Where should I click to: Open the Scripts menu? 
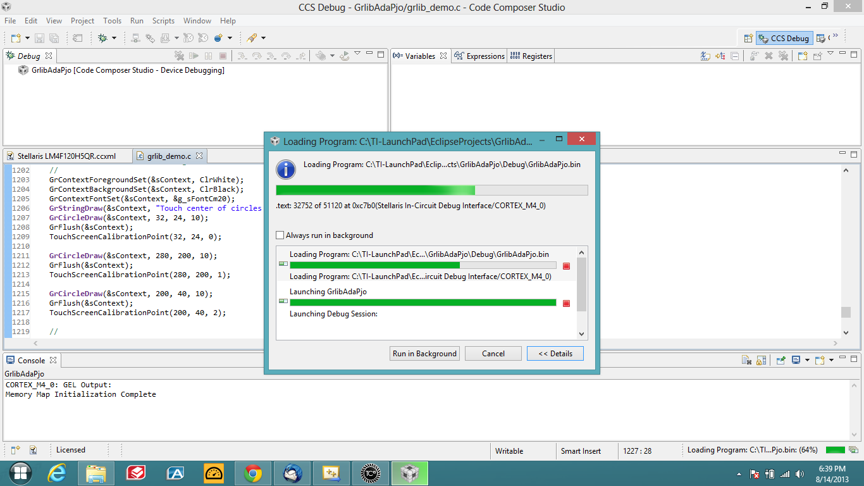coord(163,21)
